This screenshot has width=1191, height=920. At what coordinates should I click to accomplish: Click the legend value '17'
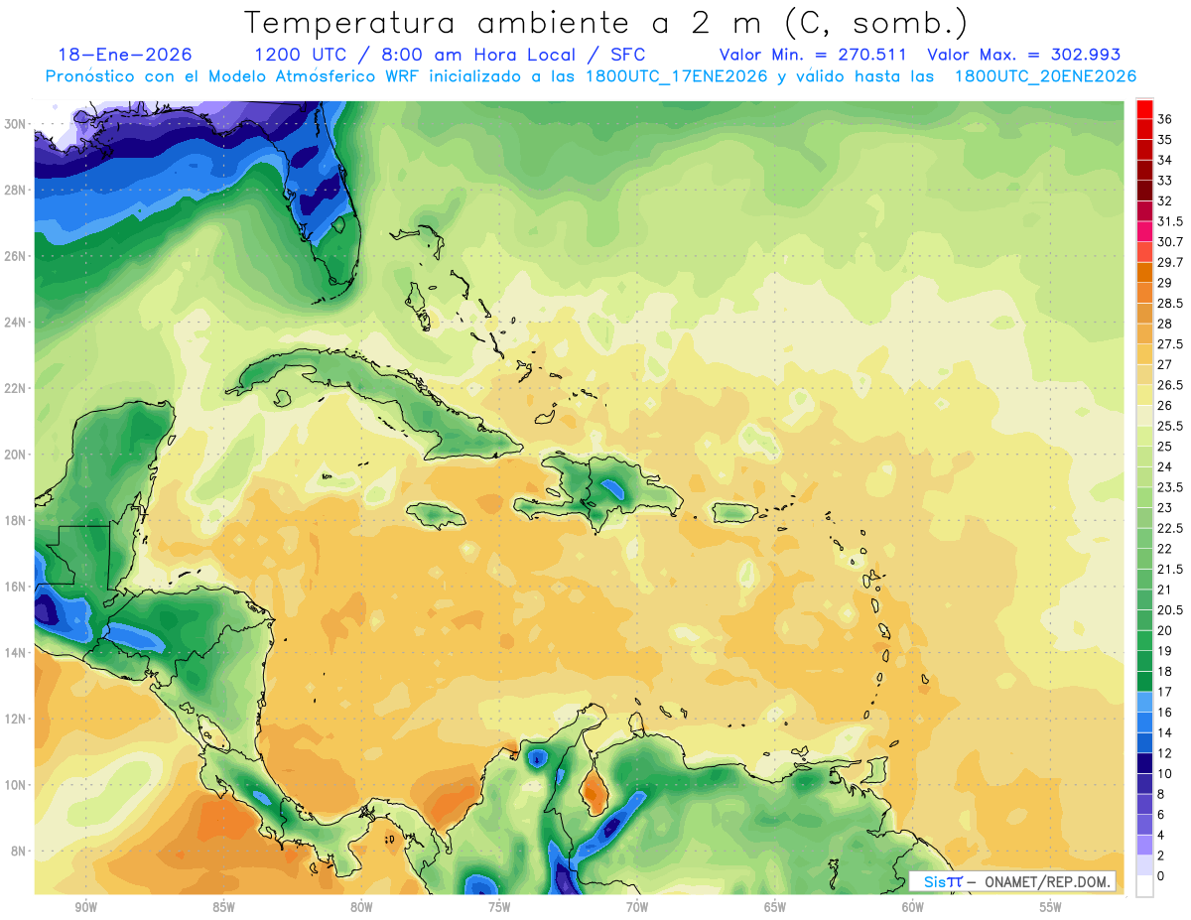coord(1165,692)
